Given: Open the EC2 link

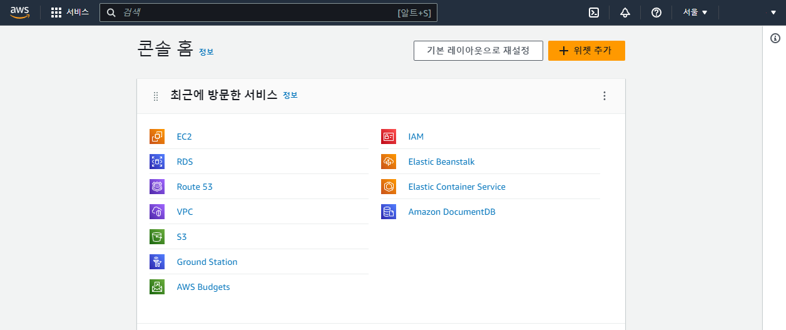Looking at the screenshot, I should point(184,137).
